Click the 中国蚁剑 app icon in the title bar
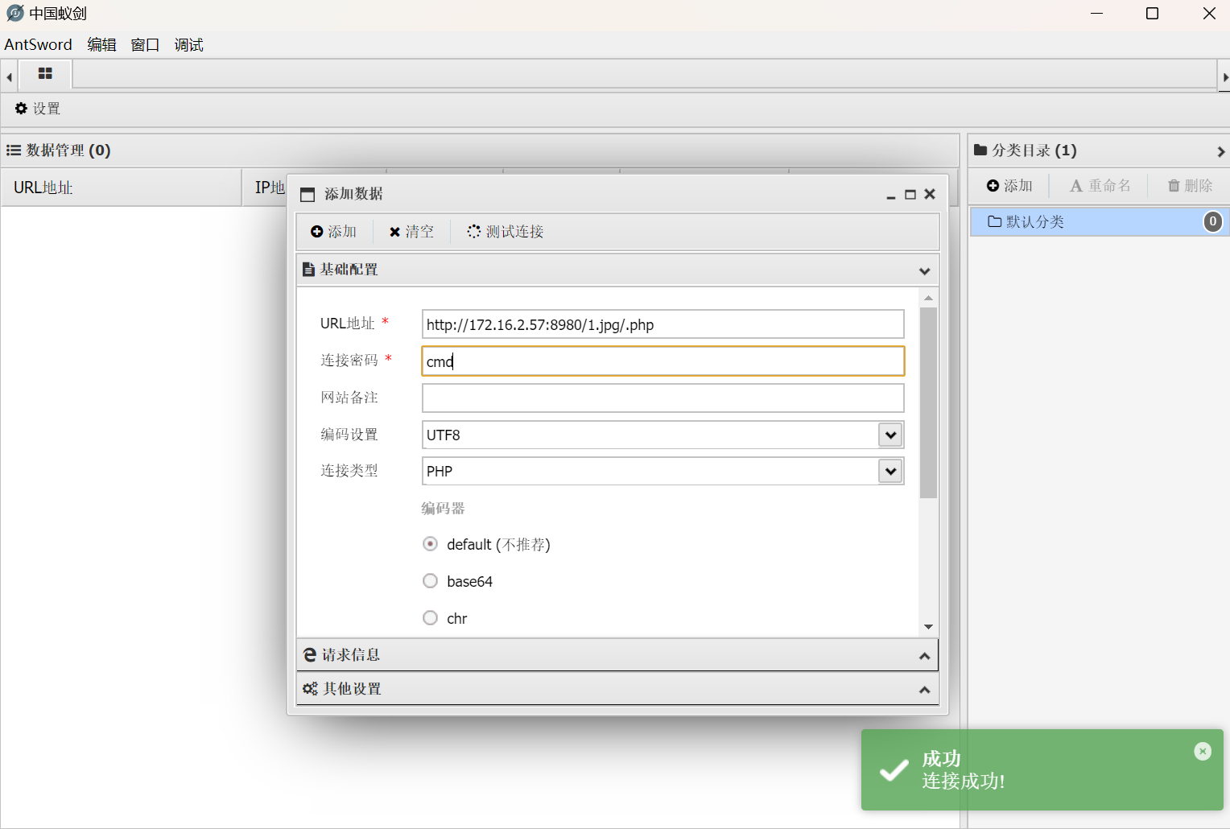This screenshot has width=1230, height=829. tap(14, 13)
